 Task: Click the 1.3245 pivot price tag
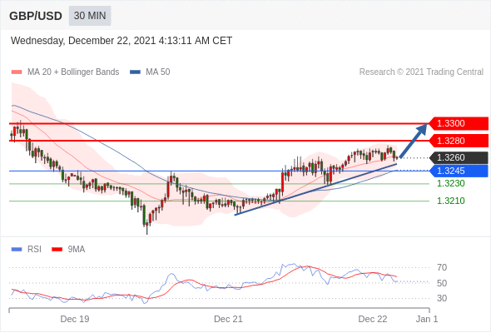[459, 171]
